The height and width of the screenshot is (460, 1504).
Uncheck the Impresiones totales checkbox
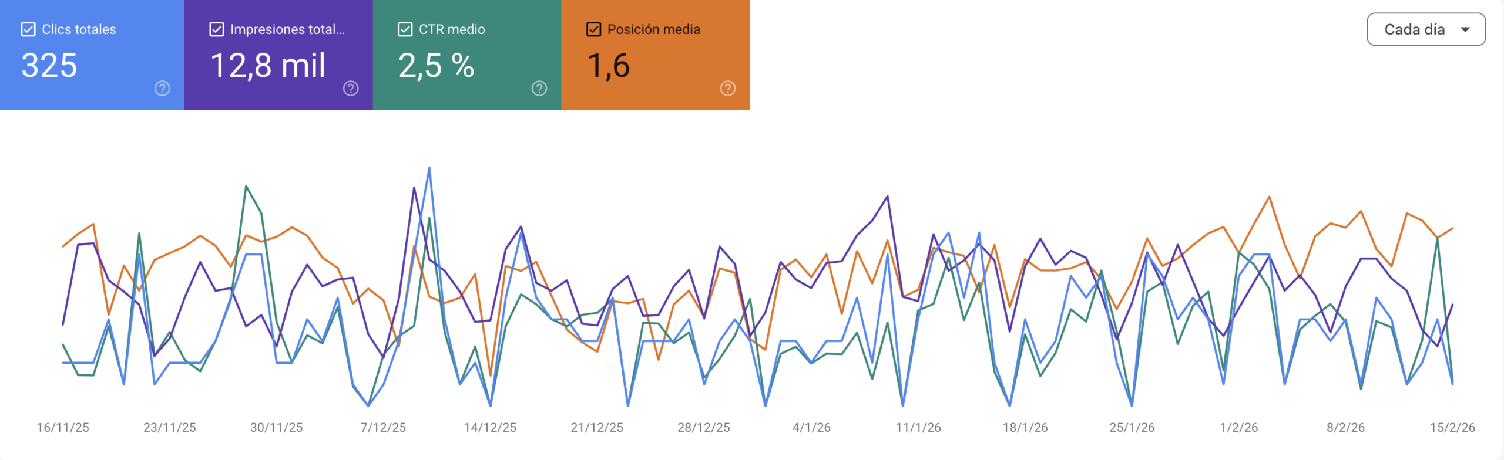coord(216,28)
